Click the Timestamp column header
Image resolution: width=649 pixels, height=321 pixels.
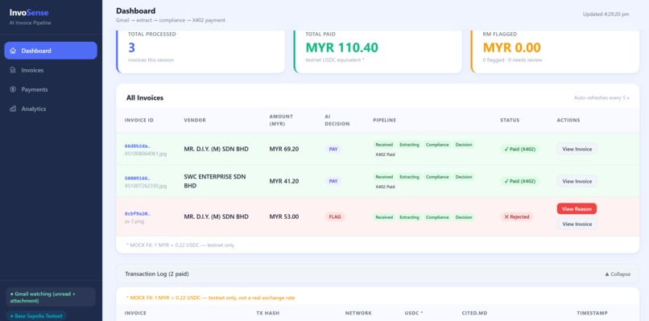point(593,313)
